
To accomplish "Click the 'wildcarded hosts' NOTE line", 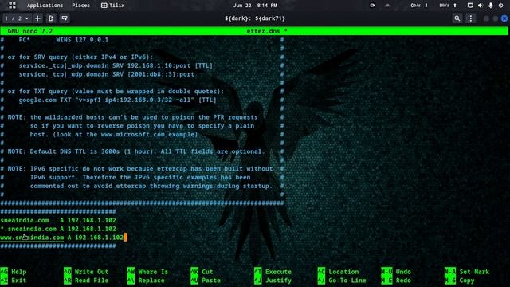I will (x=132, y=117).
